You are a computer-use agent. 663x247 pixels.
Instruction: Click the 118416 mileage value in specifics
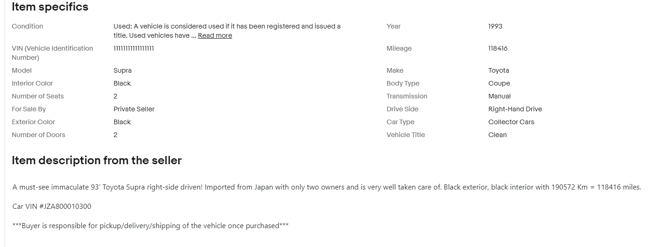click(x=498, y=48)
